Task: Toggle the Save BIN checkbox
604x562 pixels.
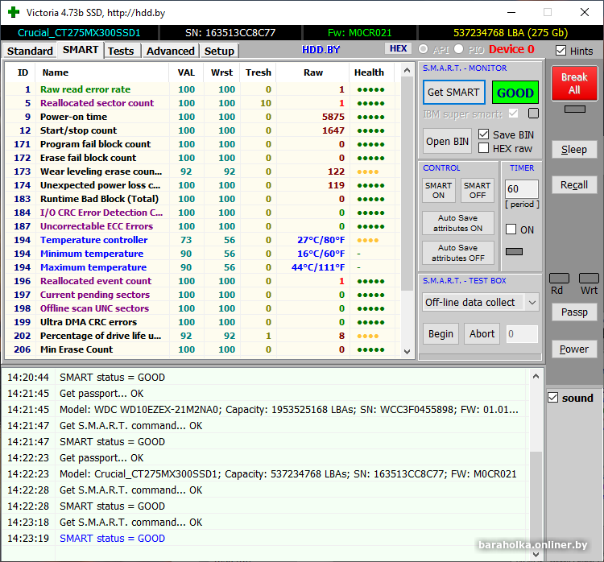Action: pyautogui.click(x=483, y=134)
